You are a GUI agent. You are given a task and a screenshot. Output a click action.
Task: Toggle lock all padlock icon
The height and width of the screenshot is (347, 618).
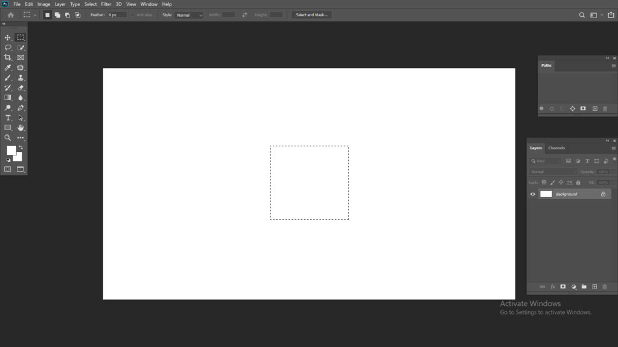point(578,183)
